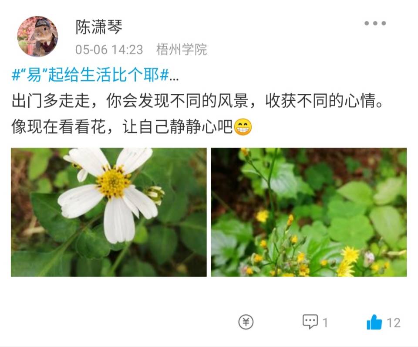Tap the like count number 12
Screen dimensions: 418x347
point(394,323)
